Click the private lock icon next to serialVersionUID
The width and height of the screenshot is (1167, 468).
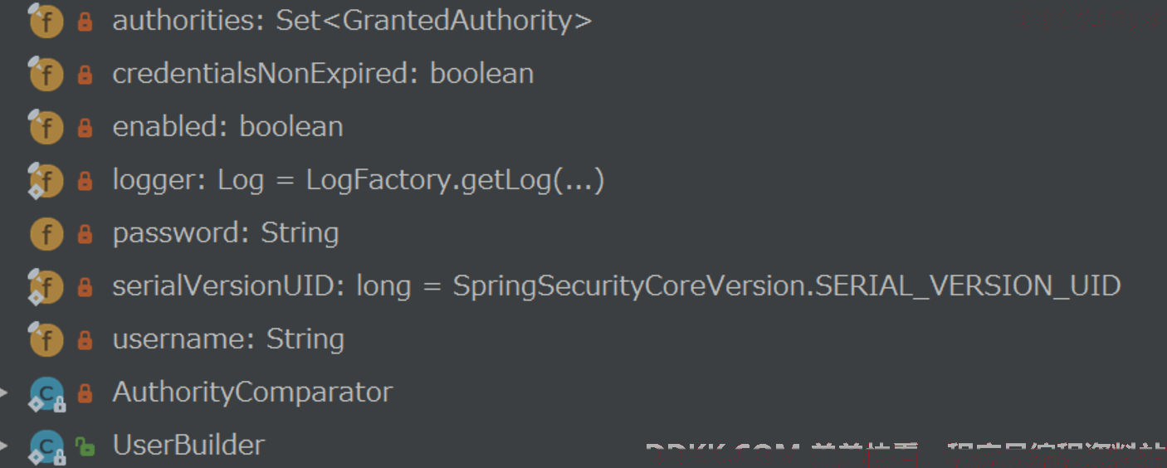(x=85, y=287)
